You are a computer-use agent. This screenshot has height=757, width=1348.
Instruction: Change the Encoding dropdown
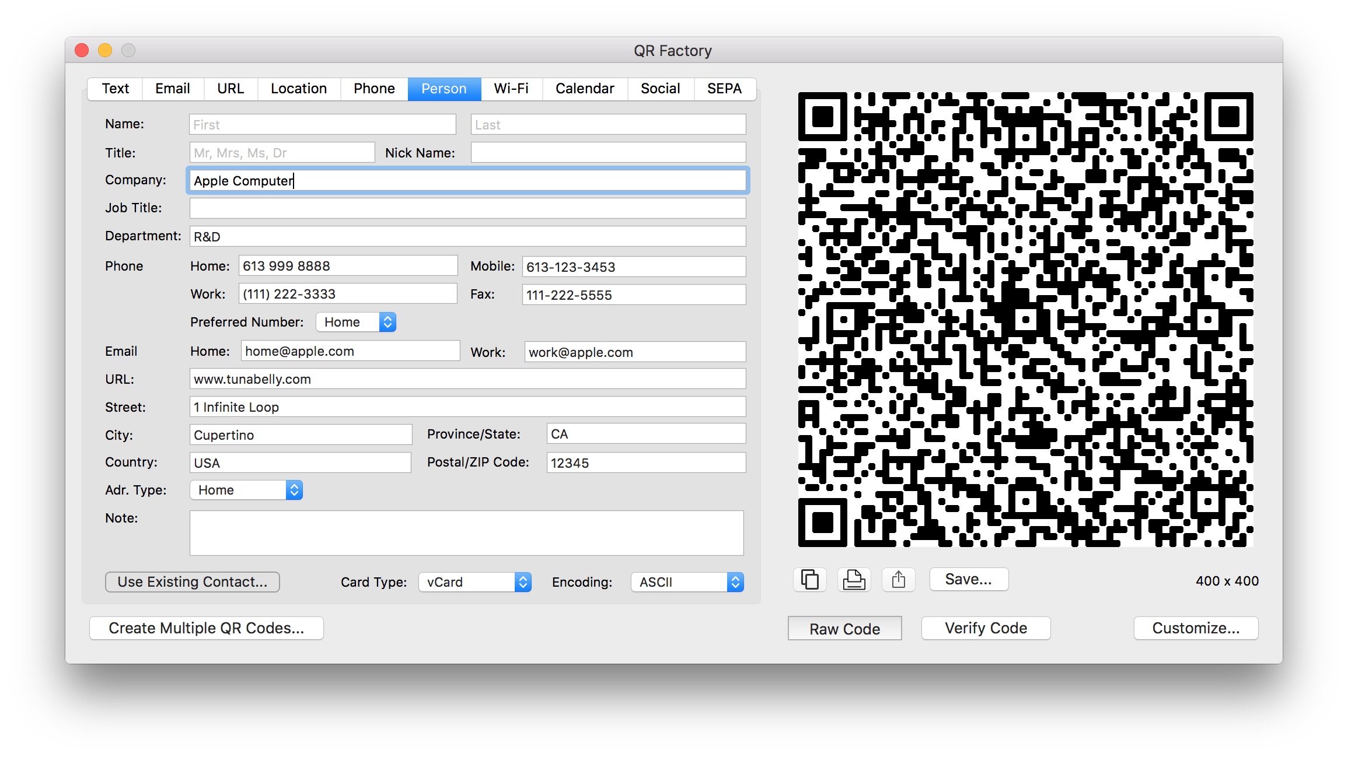(687, 582)
